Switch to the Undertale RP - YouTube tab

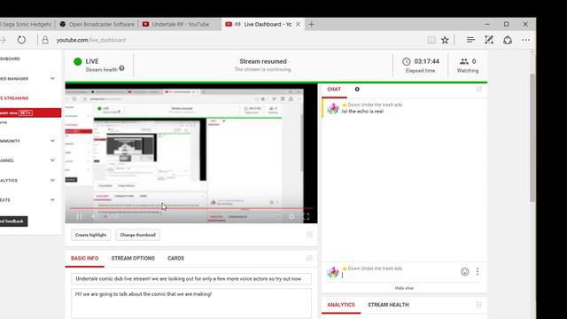click(180, 24)
